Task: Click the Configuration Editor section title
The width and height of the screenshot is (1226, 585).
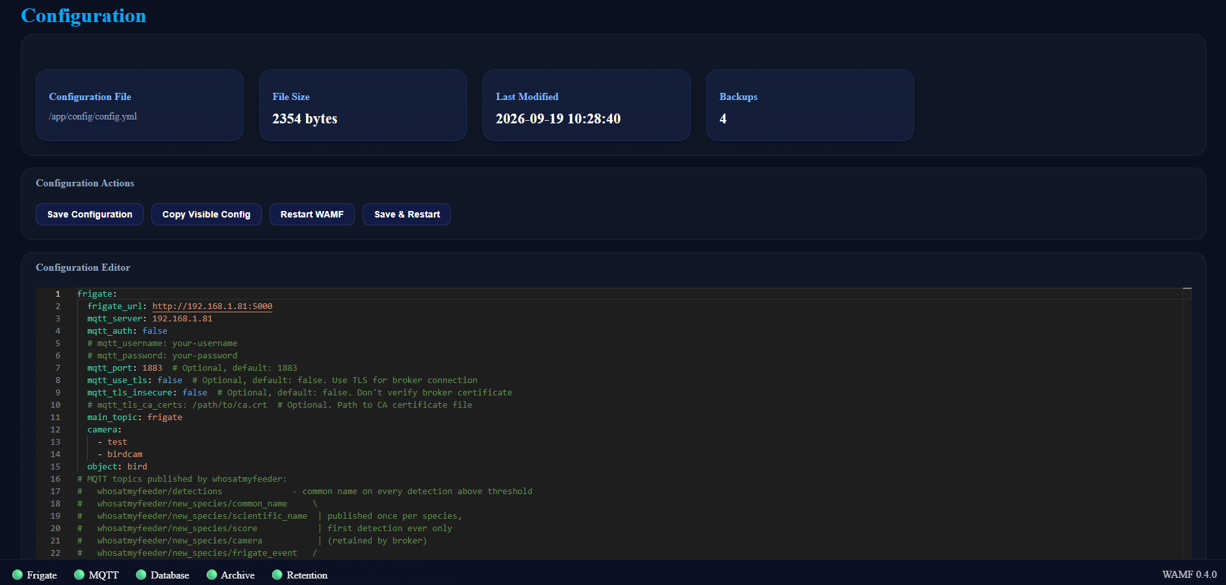Action: click(83, 268)
